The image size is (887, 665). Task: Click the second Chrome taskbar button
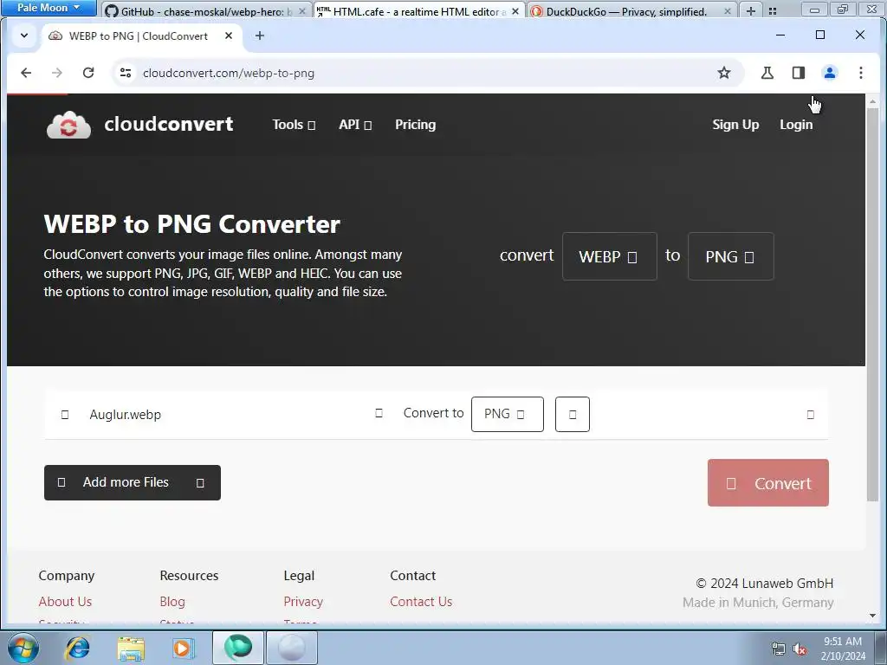pos(292,648)
